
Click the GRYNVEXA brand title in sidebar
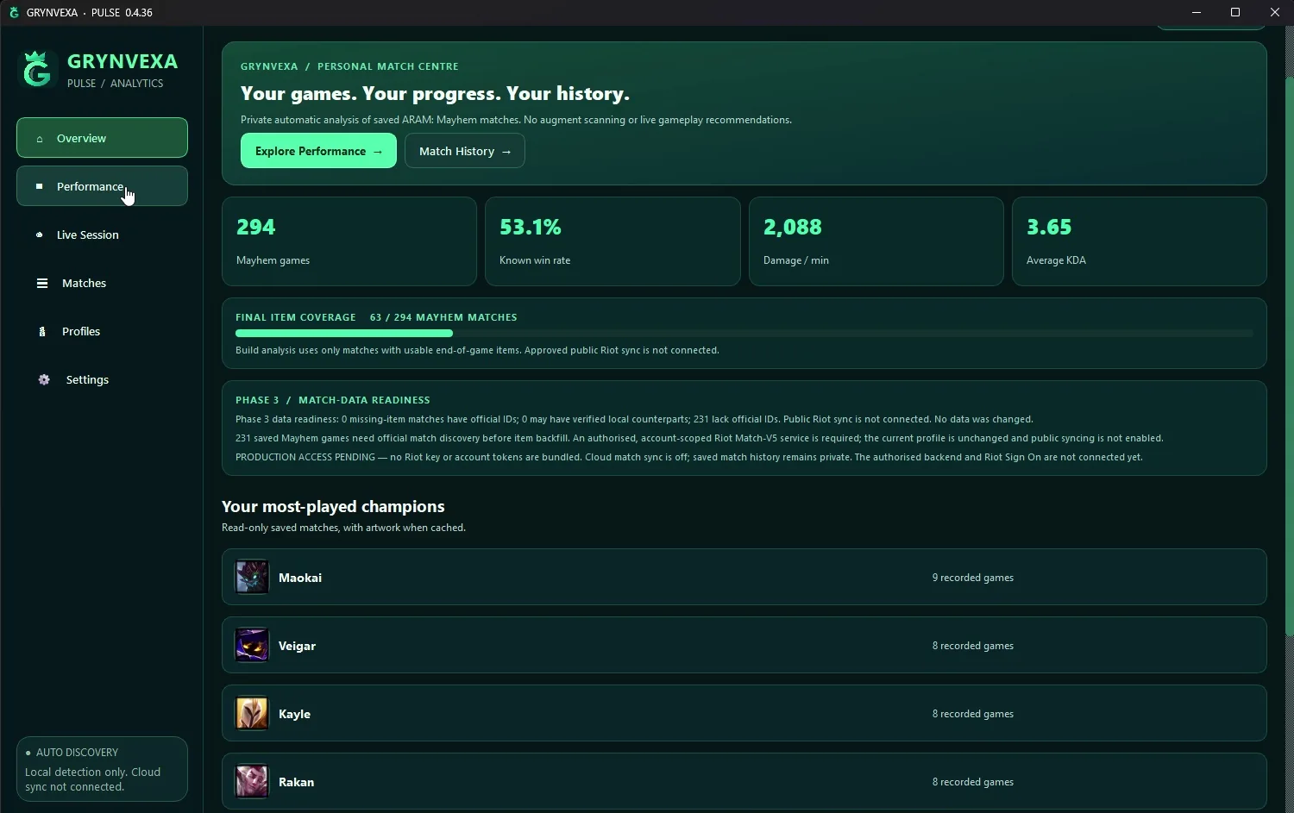[x=122, y=61]
